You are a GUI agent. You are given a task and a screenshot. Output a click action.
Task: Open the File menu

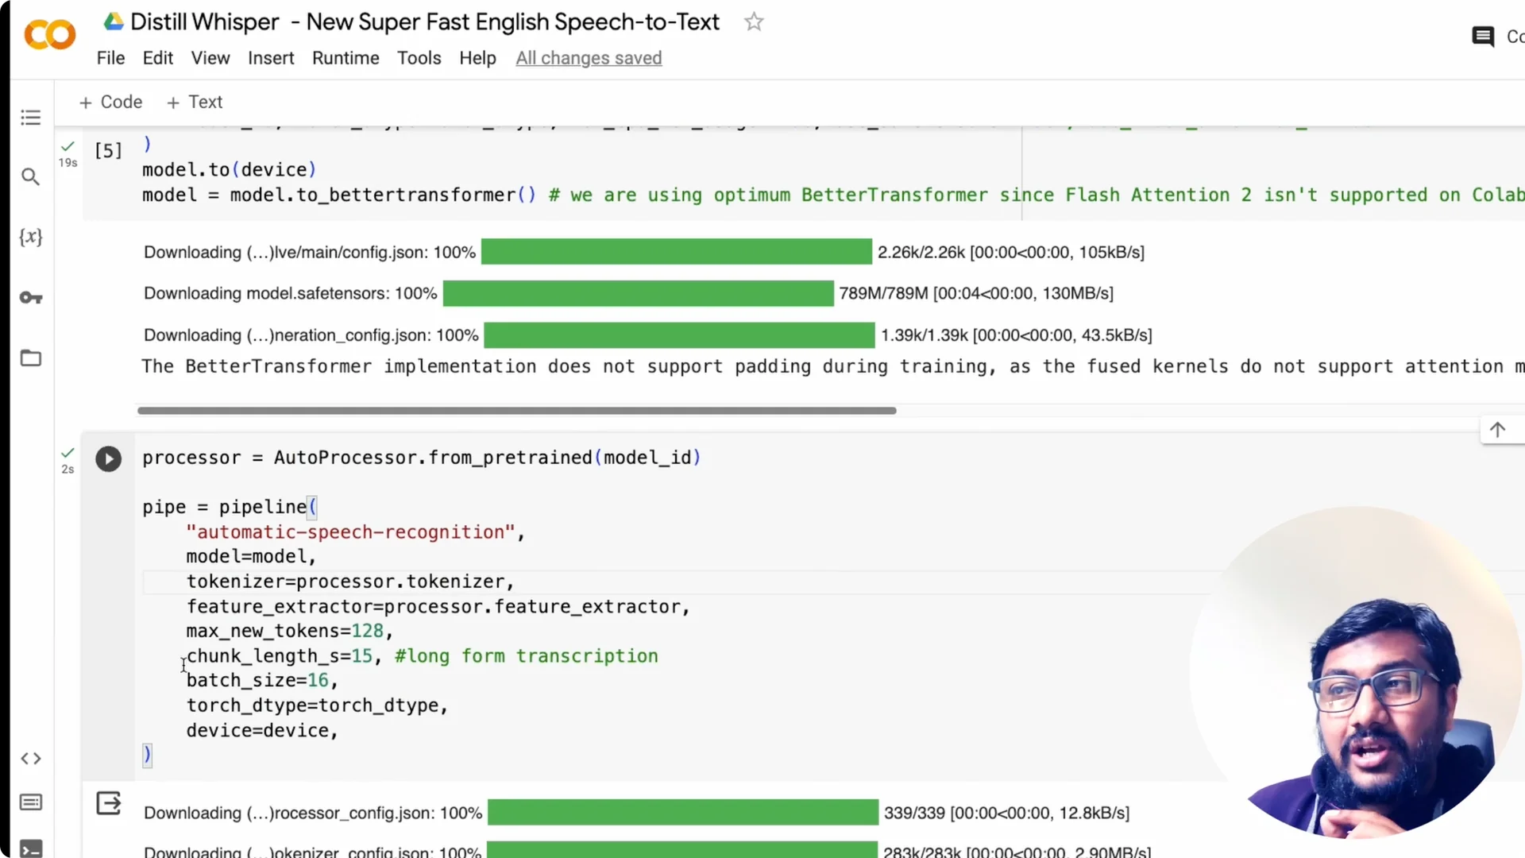click(x=110, y=58)
